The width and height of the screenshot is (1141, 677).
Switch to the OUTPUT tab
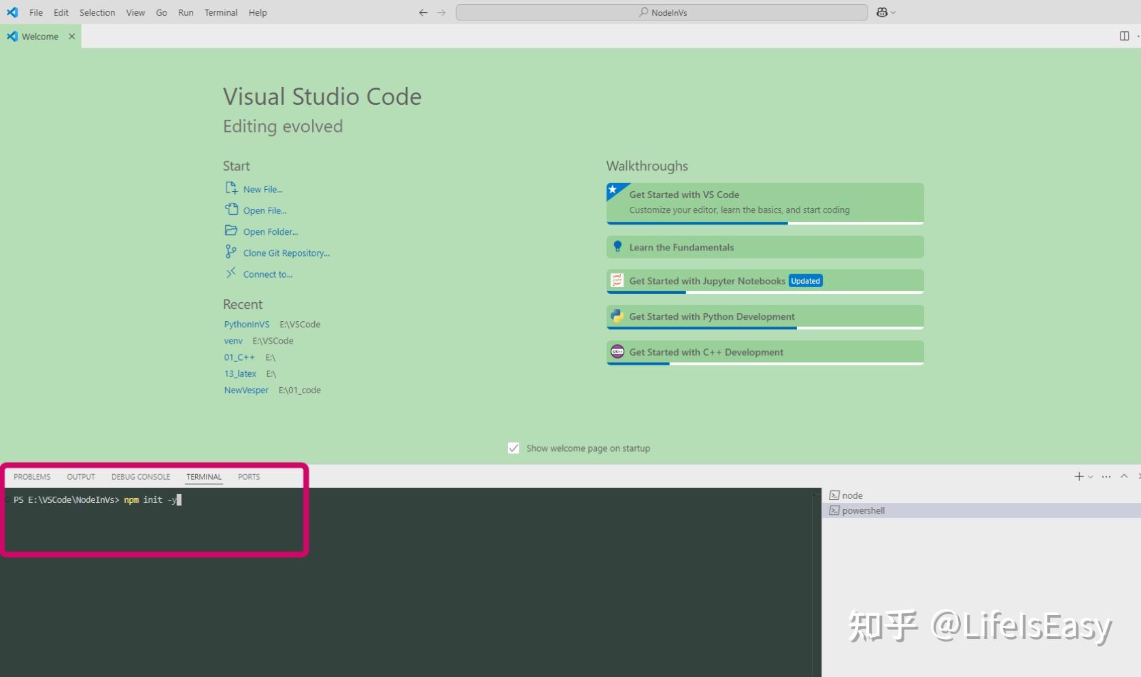point(80,476)
